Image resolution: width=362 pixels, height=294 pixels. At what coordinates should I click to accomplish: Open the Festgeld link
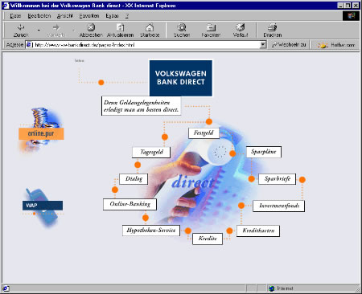[x=204, y=133]
